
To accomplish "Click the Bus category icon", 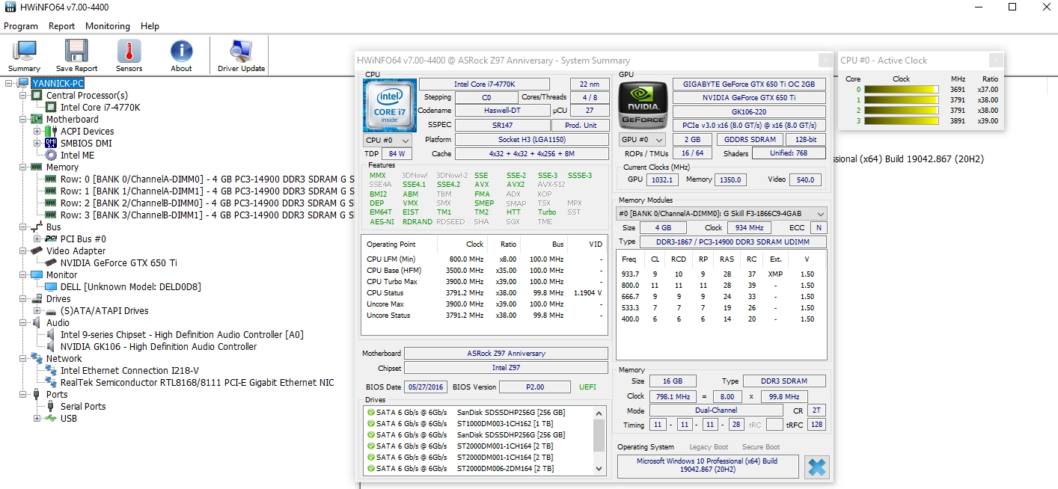I will (x=37, y=227).
